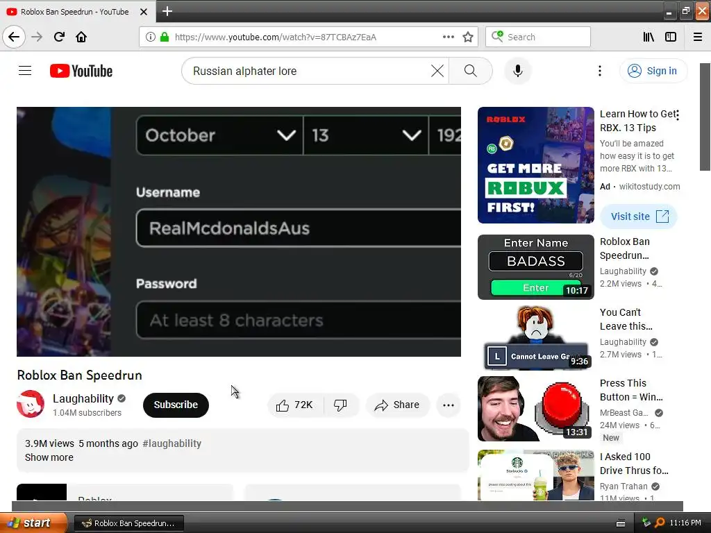This screenshot has width=711, height=533.
Task: Click the Roblox Ban Speedrun video title
Action: tap(79, 375)
